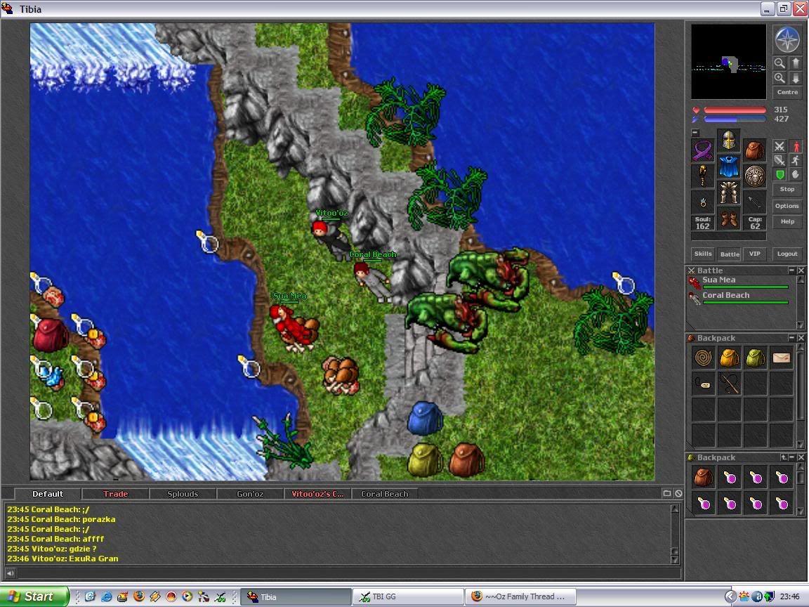The height and width of the screenshot is (607, 809).
Task: Toggle stand-still mode with the red figure icon
Action: (796, 147)
